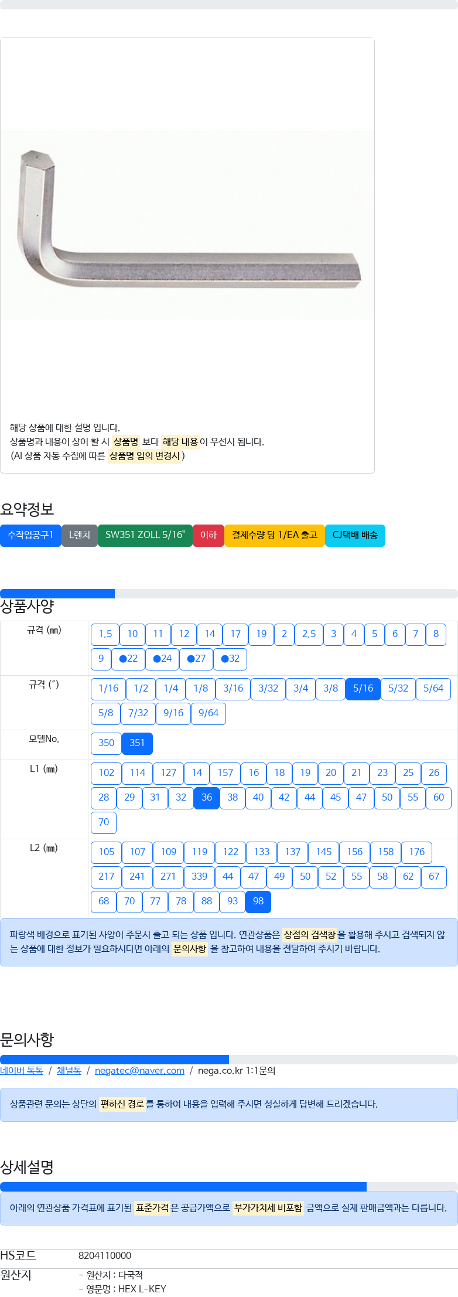Screen dimensions: 458x1297
Task: Click the 결제수량 당 1/EA 출고 badge
Action: (x=275, y=535)
